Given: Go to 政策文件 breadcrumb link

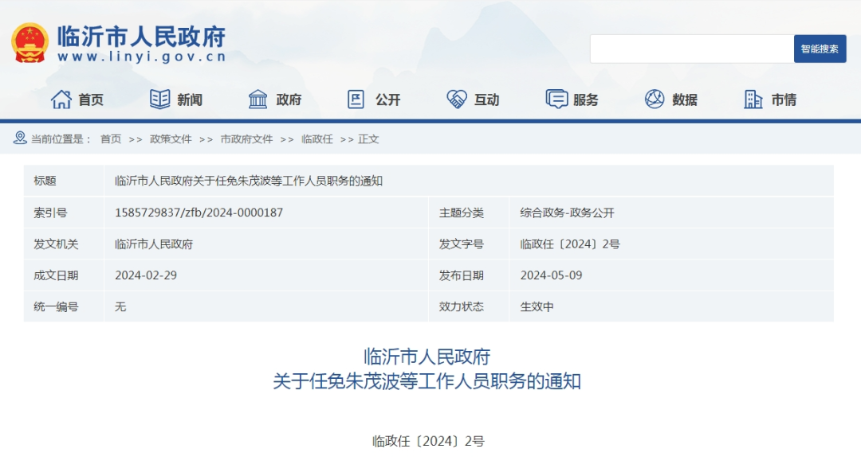Looking at the screenshot, I should (x=171, y=139).
